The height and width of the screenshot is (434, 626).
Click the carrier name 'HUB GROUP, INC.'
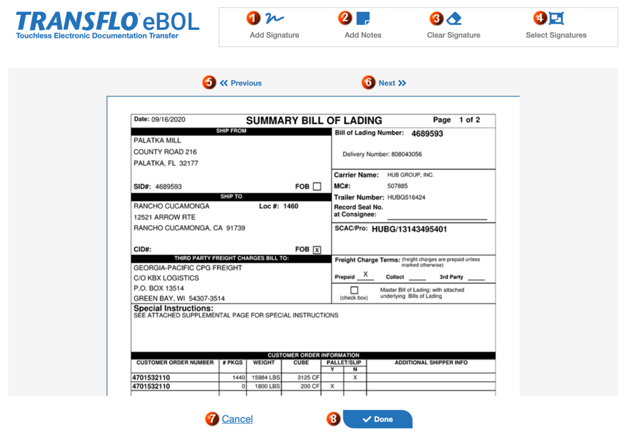coord(410,175)
